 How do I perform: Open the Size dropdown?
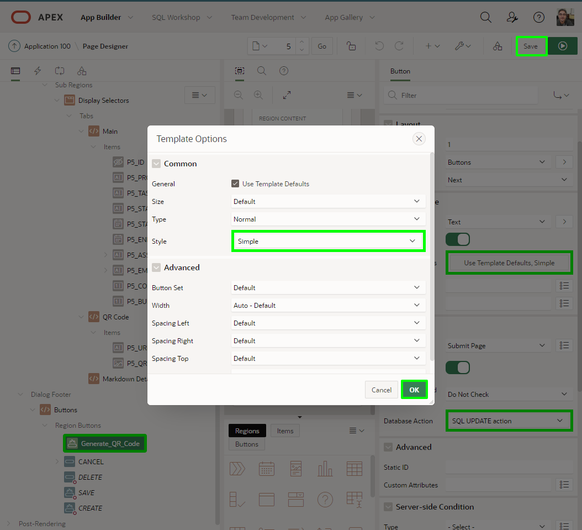[x=328, y=202]
